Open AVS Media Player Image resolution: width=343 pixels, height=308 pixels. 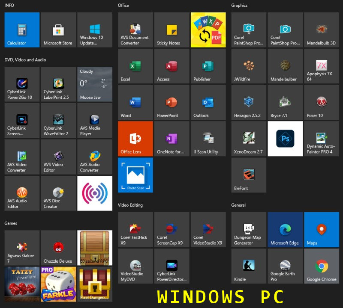pyautogui.click(x=95, y=121)
